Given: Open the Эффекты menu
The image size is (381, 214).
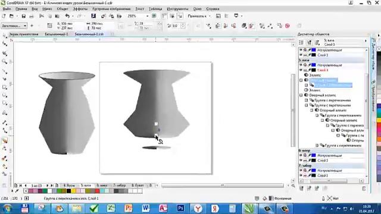Looking at the screenshot, I should [80, 9].
